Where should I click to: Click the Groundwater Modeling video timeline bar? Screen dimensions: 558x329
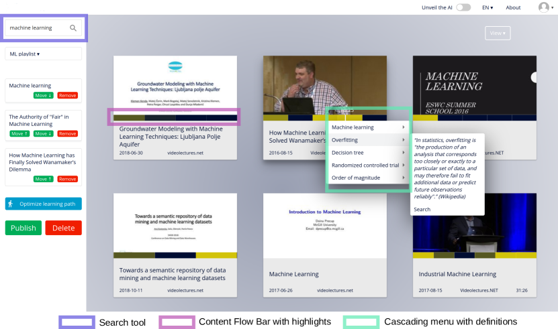pyautogui.click(x=174, y=117)
